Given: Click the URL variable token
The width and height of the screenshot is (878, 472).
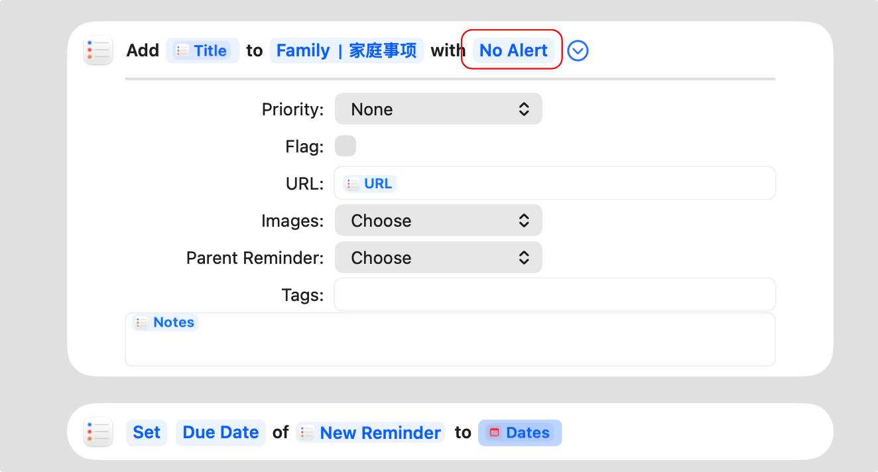Looking at the screenshot, I should (370, 184).
